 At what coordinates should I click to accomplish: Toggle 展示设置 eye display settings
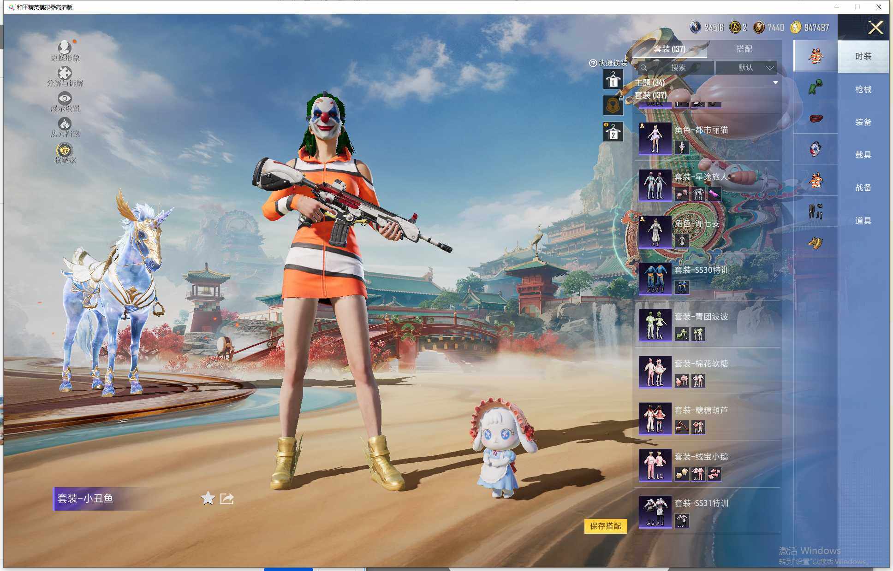(65, 98)
